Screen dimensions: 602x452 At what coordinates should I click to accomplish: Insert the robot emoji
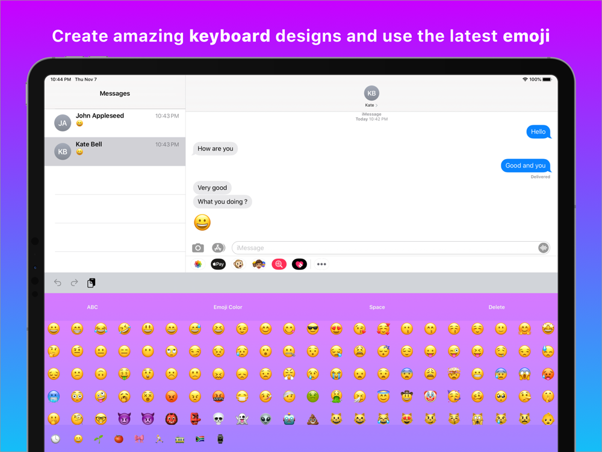click(289, 419)
